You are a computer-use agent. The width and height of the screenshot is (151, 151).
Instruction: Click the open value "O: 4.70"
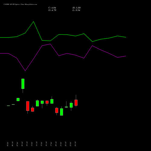(x=52, y=10)
